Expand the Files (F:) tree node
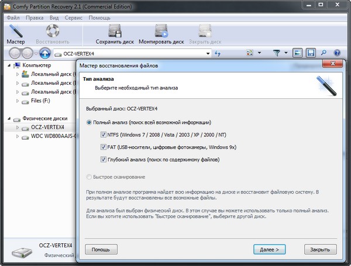Image resolution: width=351 pixels, height=266 pixels. tap(18, 101)
